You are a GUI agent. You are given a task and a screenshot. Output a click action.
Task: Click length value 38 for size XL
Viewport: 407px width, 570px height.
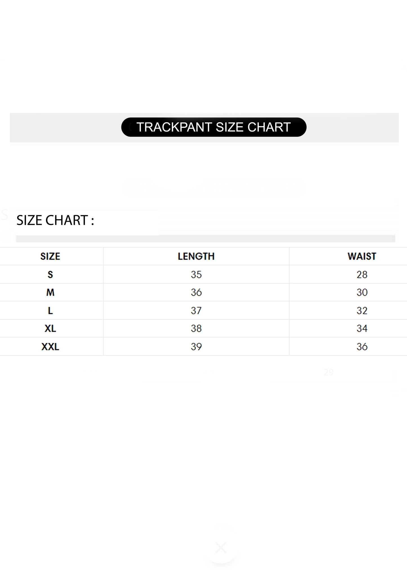196,329
